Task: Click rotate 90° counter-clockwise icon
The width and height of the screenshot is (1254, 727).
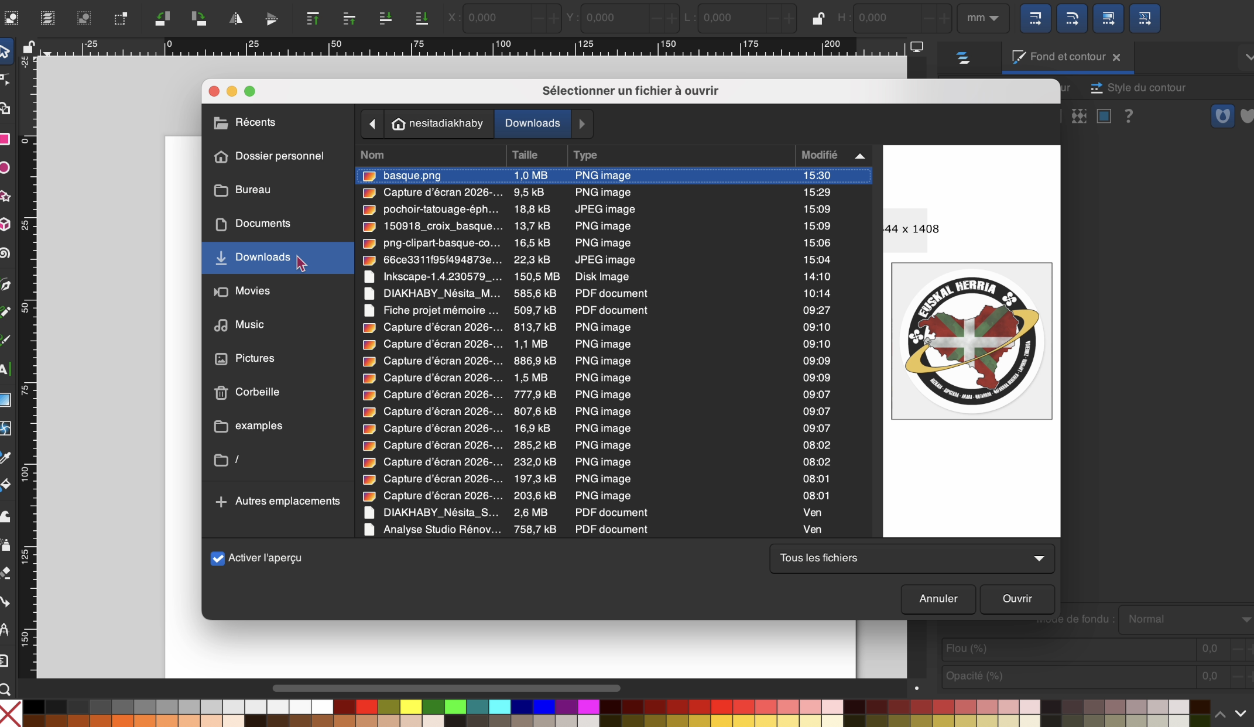Action: tap(162, 19)
